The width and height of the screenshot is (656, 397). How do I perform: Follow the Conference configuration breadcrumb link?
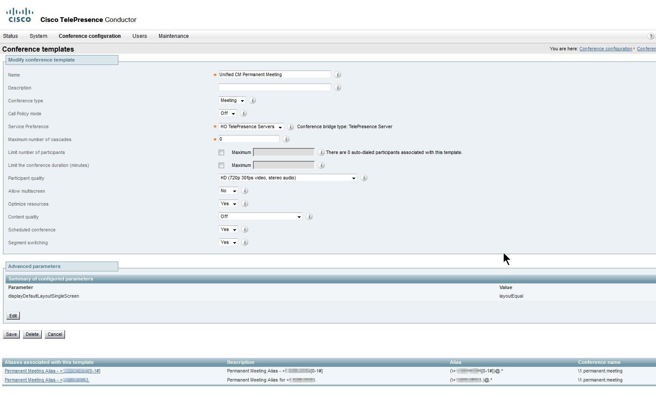(x=606, y=49)
